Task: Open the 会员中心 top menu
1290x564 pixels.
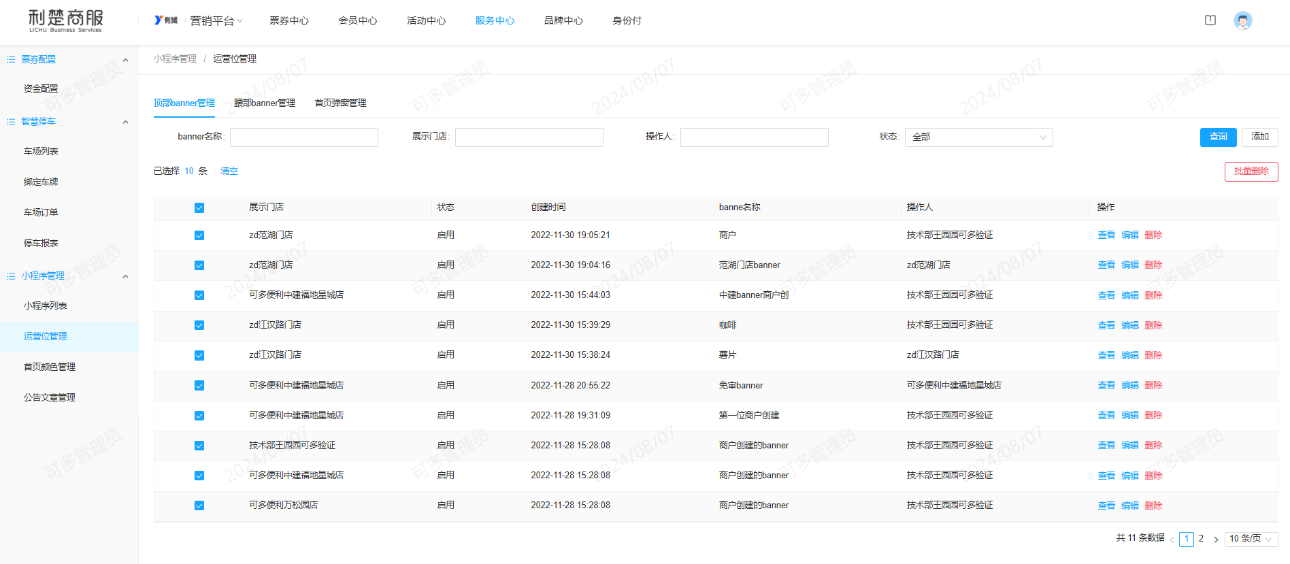Action: pos(358,21)
